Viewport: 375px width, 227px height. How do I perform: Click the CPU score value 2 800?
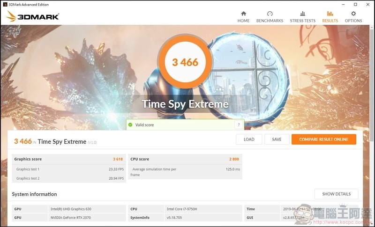coord(234,159)
